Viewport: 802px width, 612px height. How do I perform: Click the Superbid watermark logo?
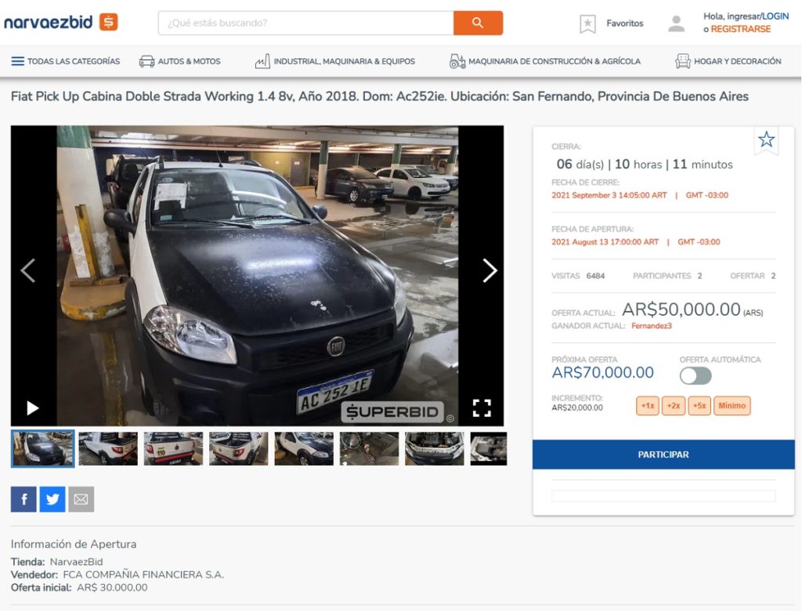392,411
